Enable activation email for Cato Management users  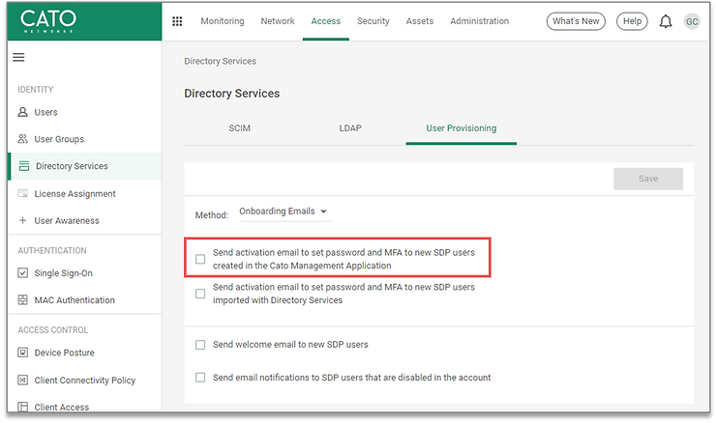(200, 259)
